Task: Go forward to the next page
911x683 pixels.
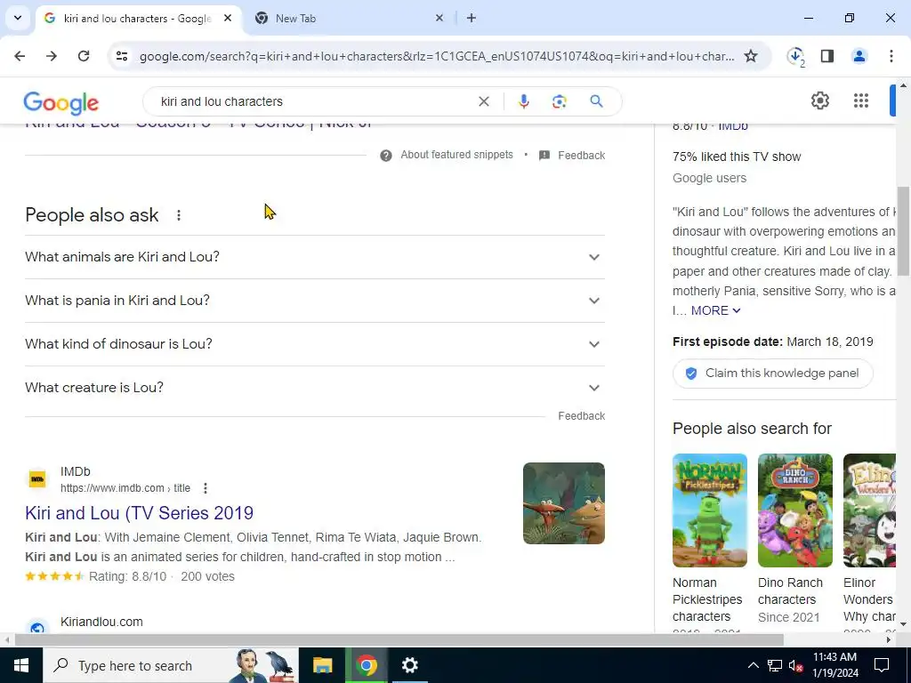Action: point(52,56)
